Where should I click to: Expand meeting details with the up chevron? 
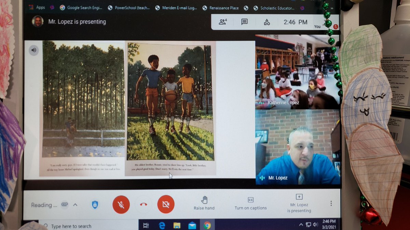75,205
